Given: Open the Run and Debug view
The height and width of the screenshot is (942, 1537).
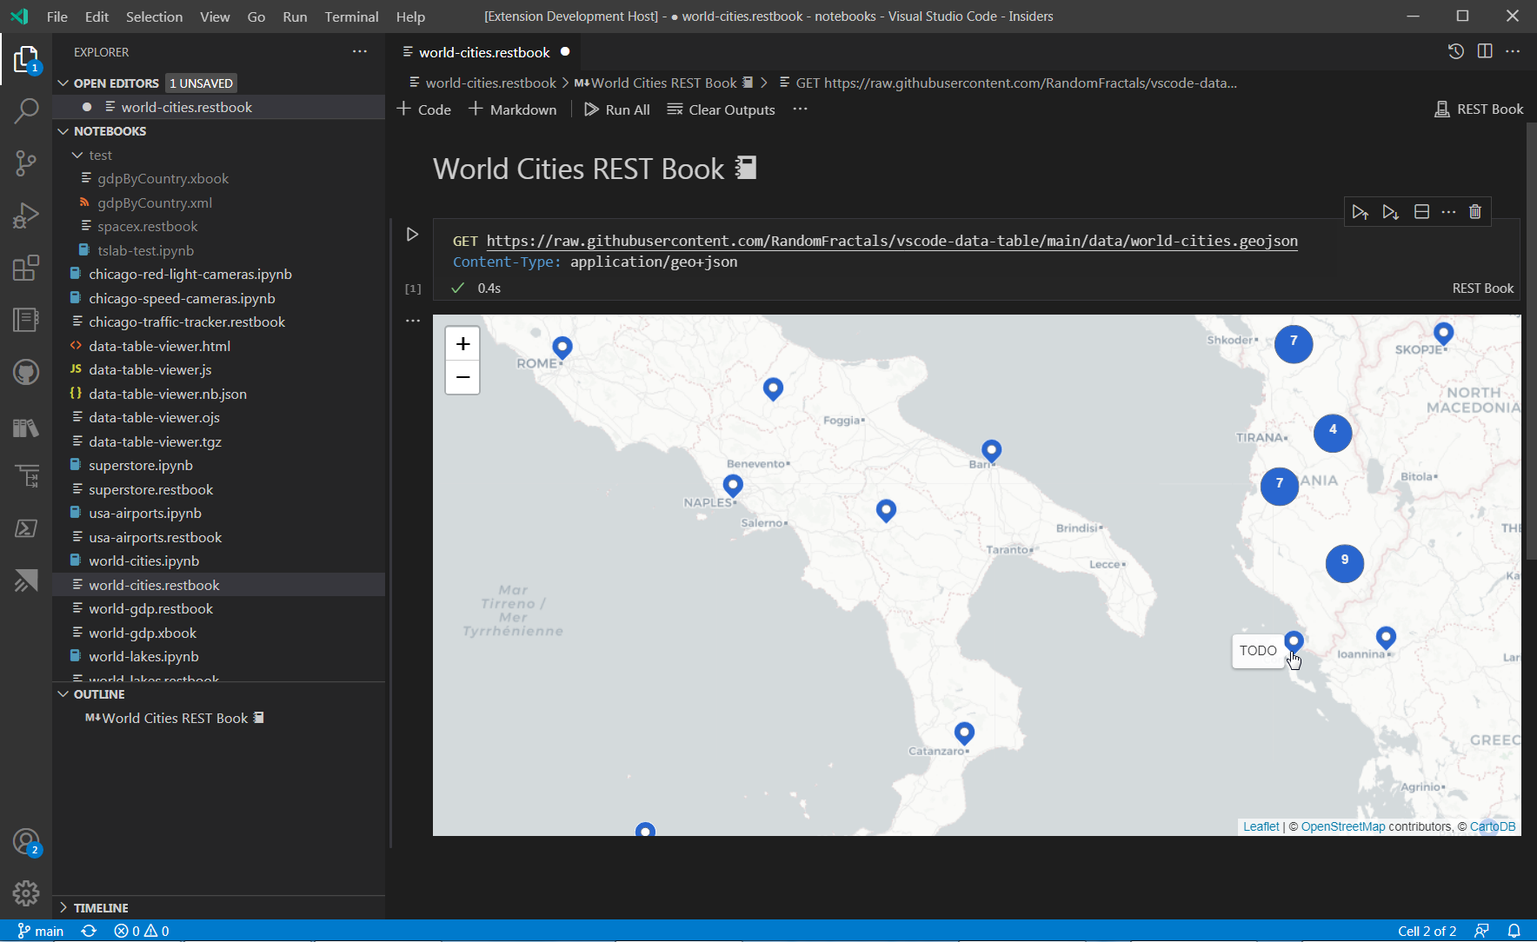Looking at the screenshot, I should 26,216.
